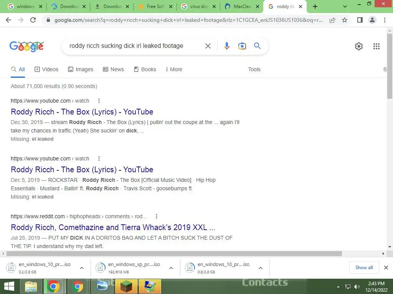Open the volume tray icon
This screenshot has height=294, width=393.
357,287
